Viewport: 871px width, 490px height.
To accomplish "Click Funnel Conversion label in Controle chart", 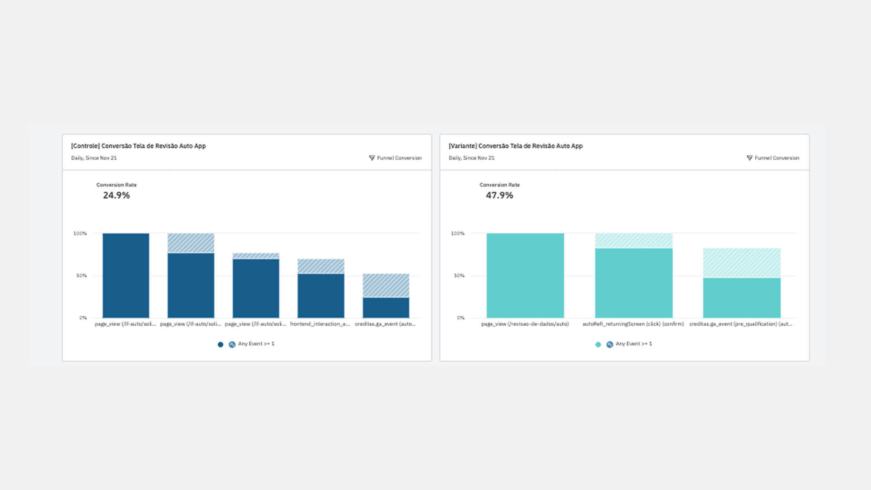I will (399, 158).
